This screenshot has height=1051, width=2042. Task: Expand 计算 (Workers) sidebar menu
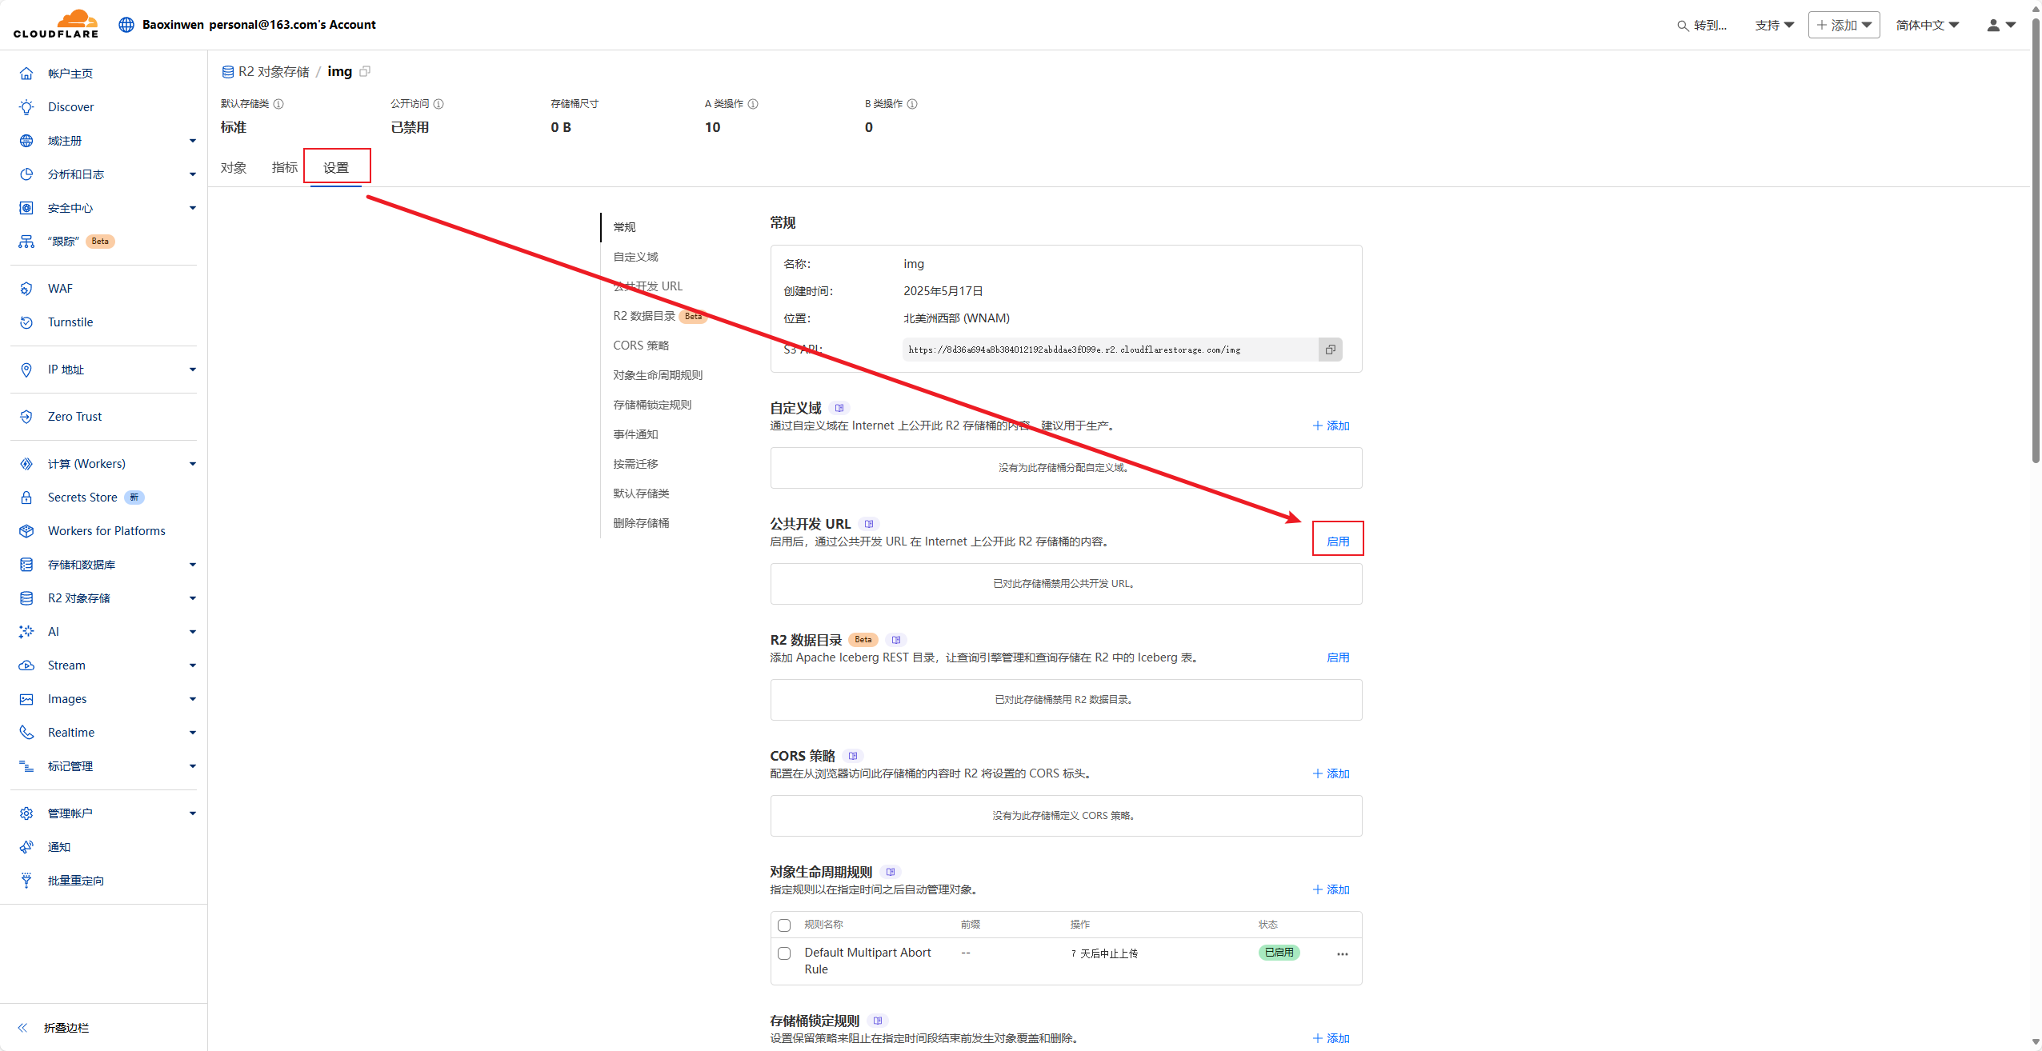pyautogui.click(x=193, y=464)
